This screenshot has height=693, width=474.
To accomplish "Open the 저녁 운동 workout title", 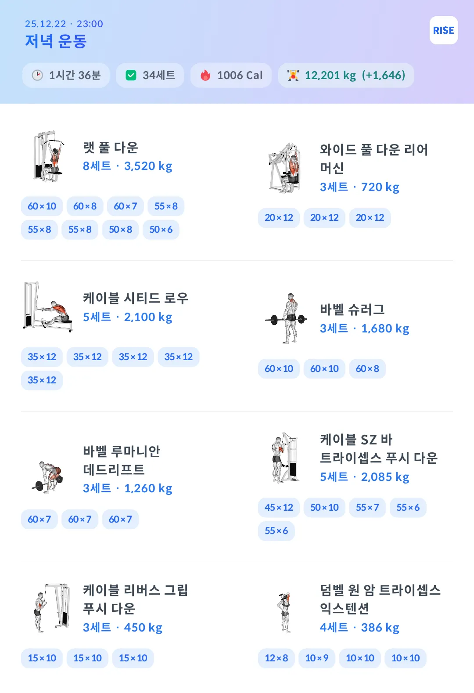I will 56,41.
